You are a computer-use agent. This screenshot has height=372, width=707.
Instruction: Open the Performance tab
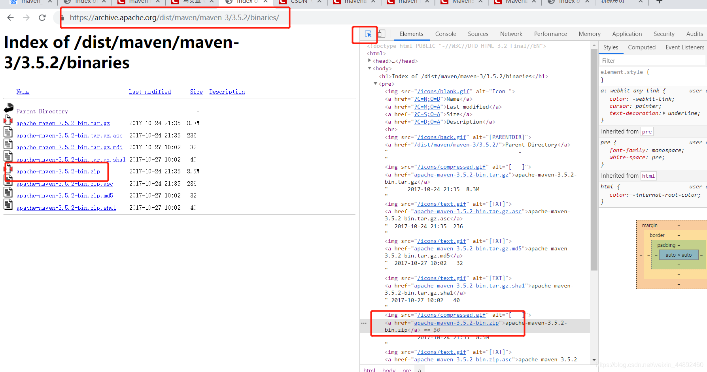550,34
